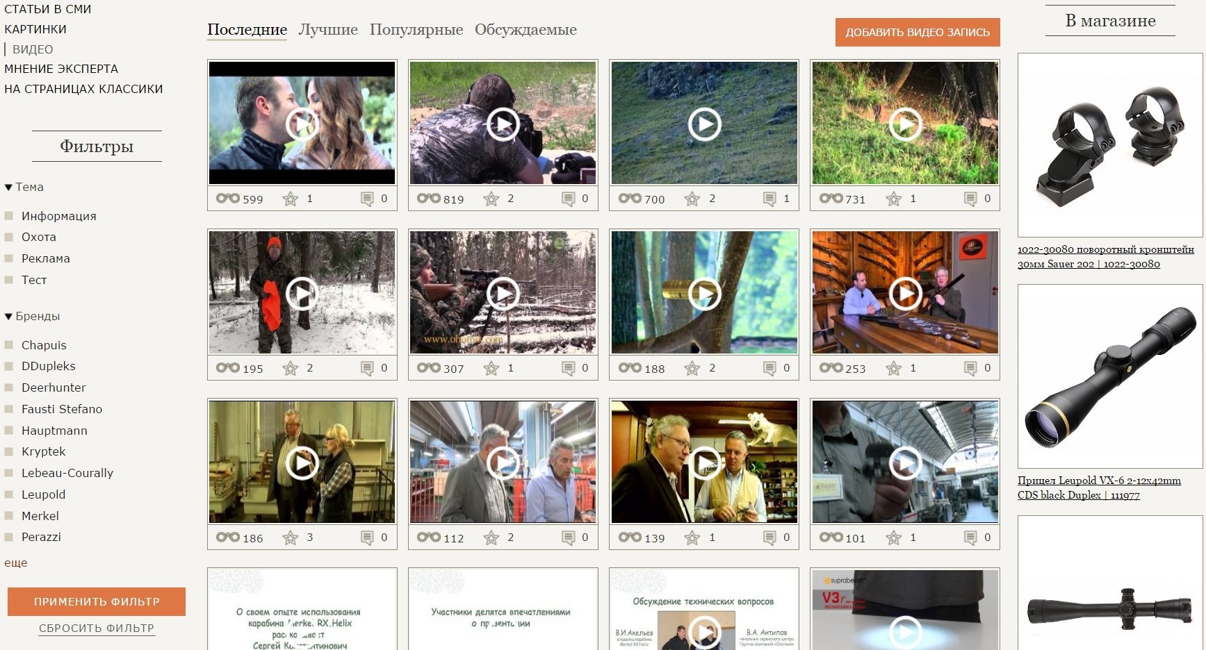This screenshot has height=650, width=1206.
Task: Check the Perazzi brand filter
Action: (9, 537)
